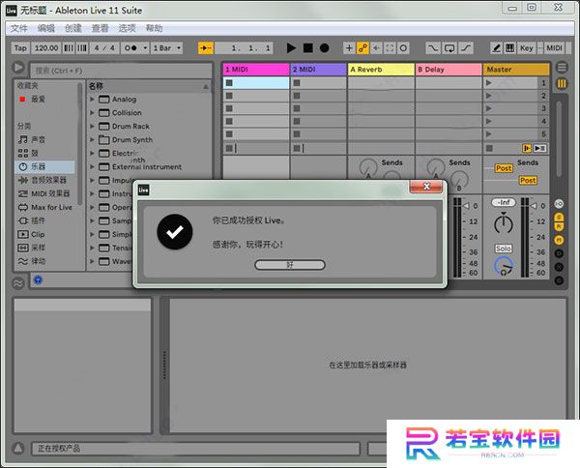The width and height of the screenshot is (580, 468).
Task: Toggle the Loop switch icon
Action: click(449, 47)
